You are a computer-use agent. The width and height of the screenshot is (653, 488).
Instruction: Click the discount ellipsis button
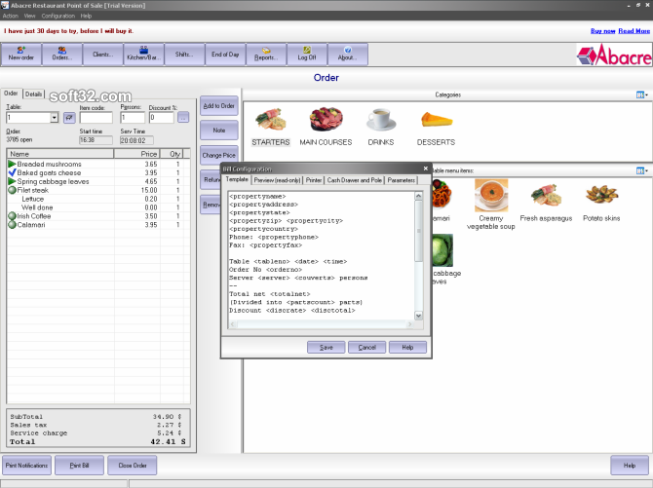tap(183, 118)
